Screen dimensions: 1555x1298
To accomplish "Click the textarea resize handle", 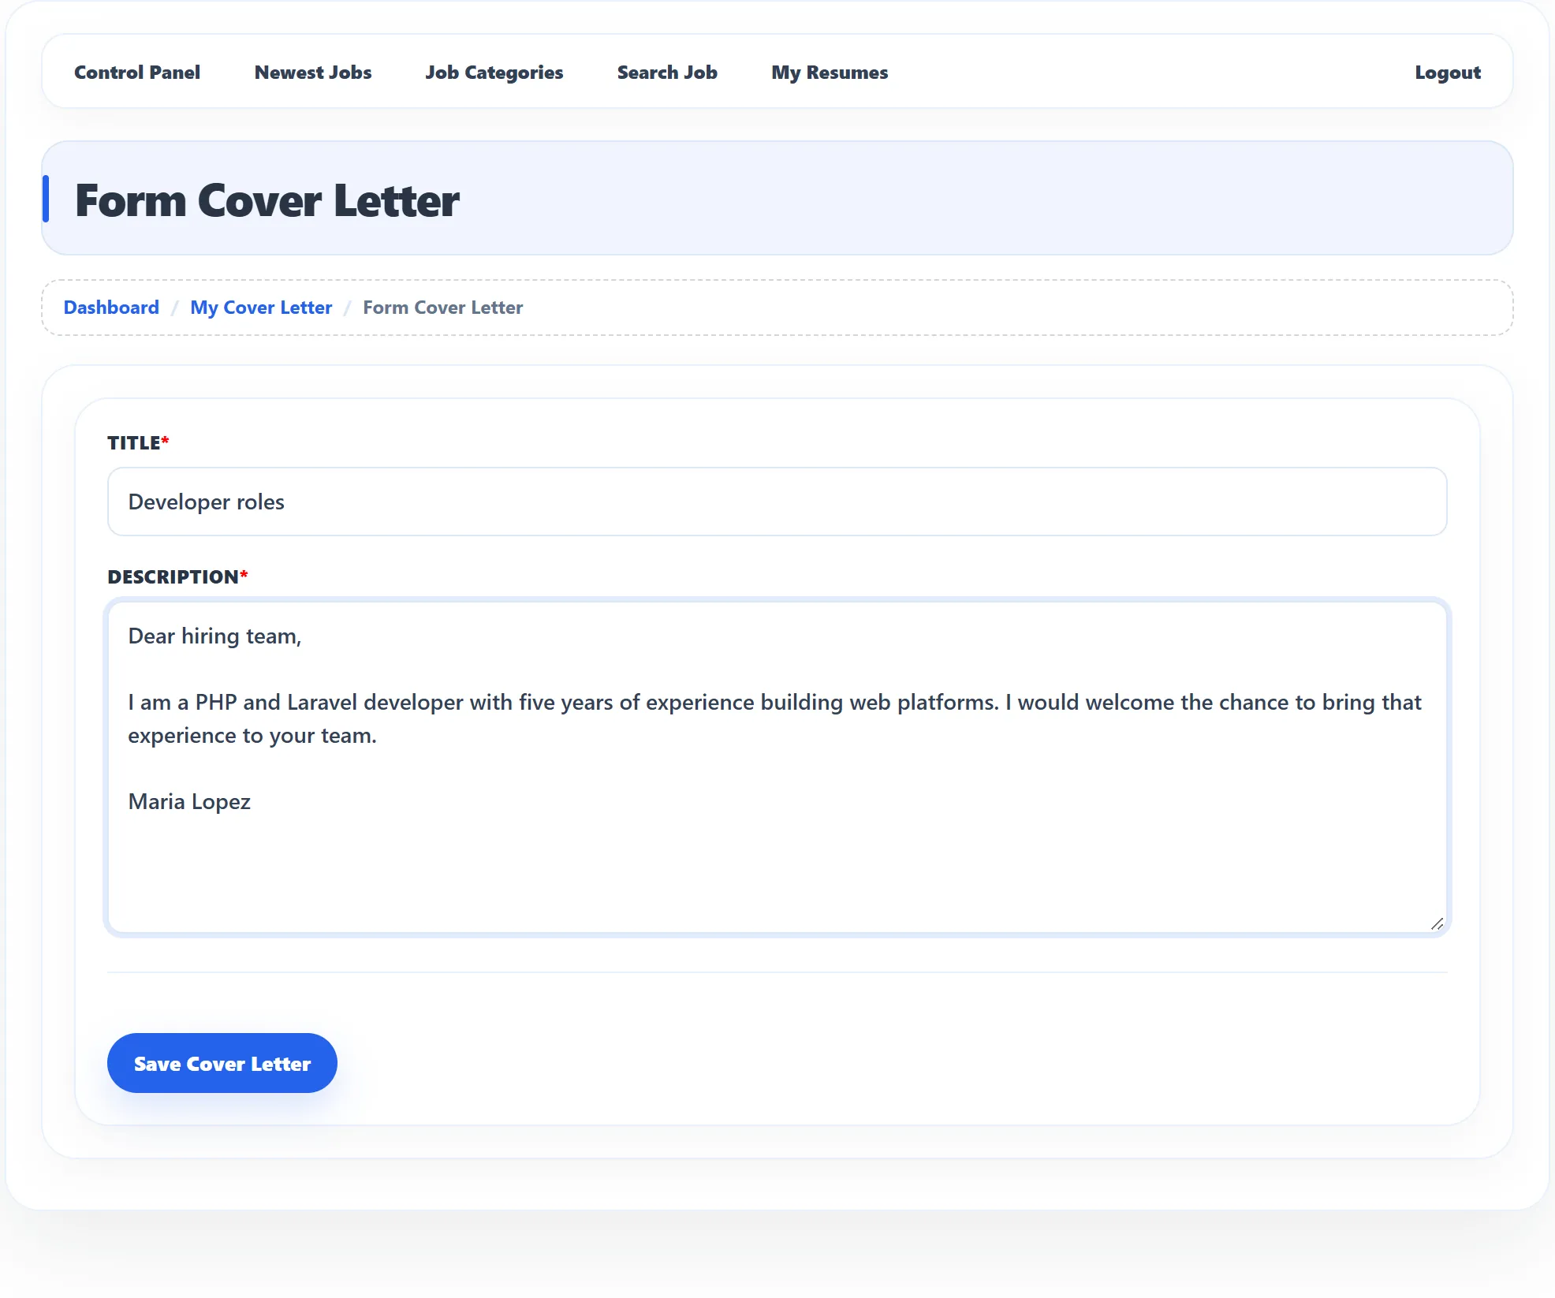I will [x=1437, y=923].
